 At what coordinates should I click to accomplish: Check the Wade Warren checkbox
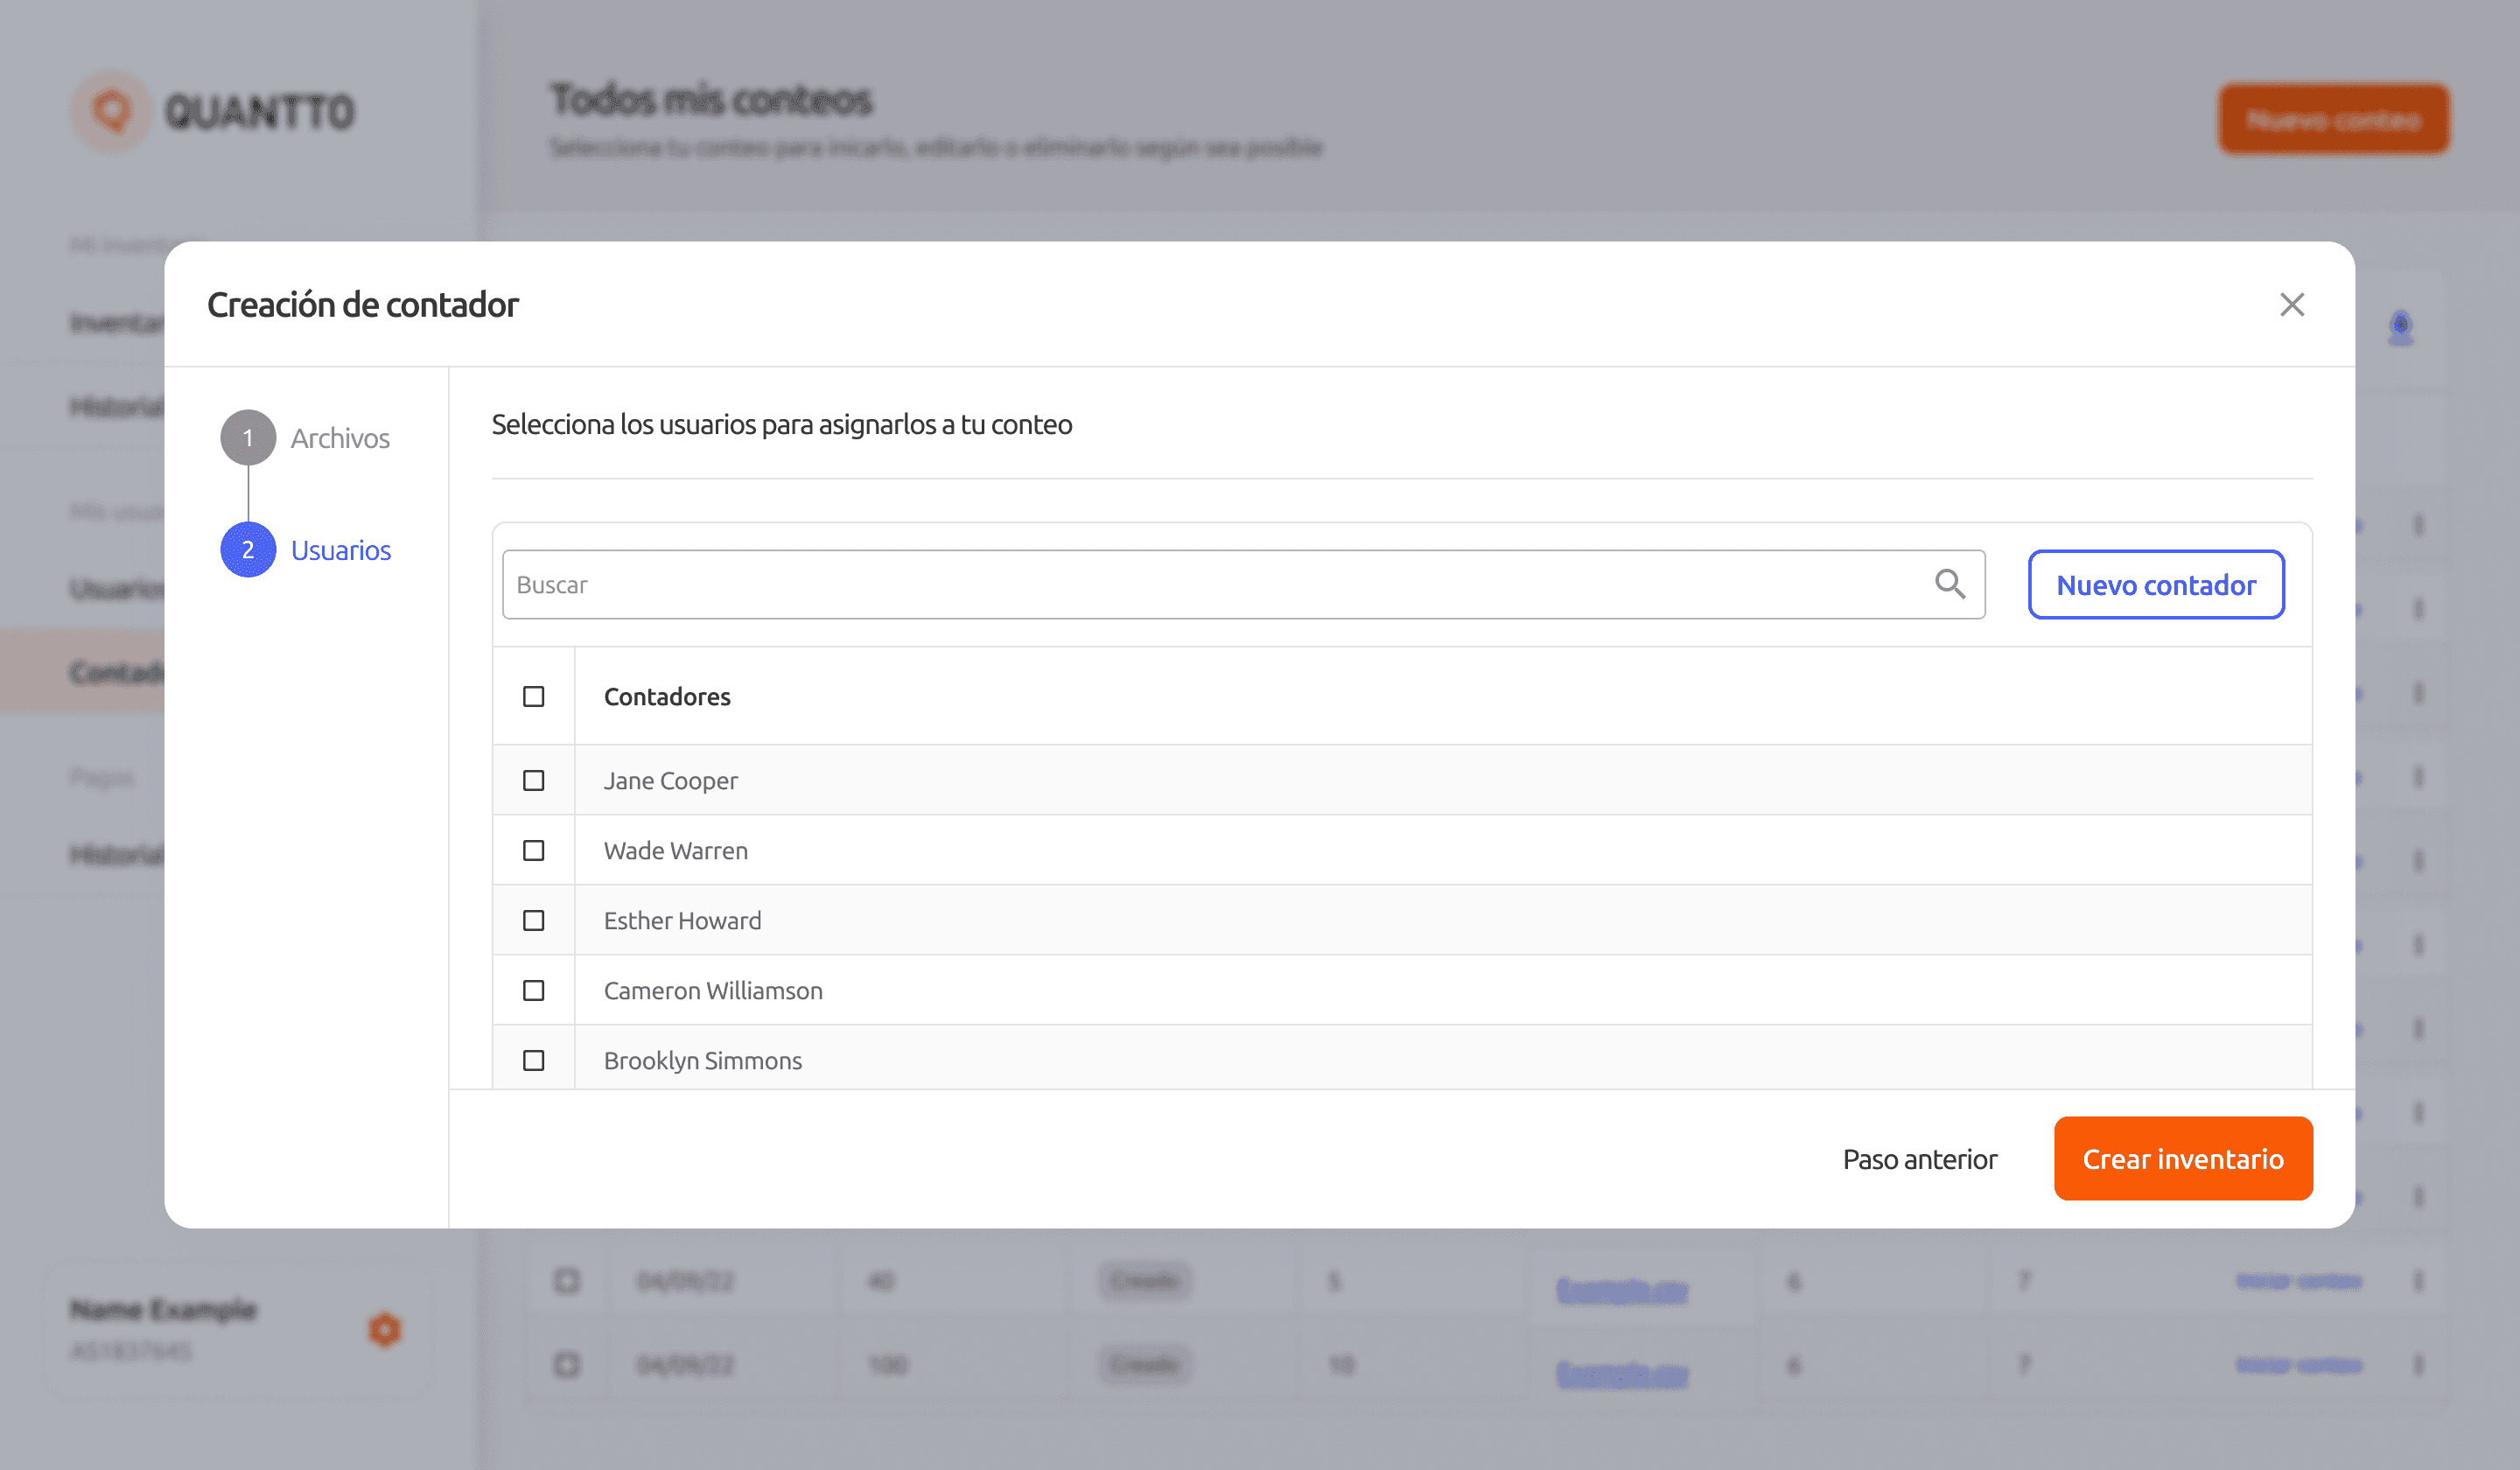coord(534,851)
